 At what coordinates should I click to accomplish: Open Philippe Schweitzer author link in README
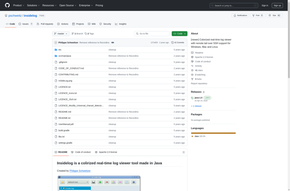pyautogui.click(x=80, y=171)
